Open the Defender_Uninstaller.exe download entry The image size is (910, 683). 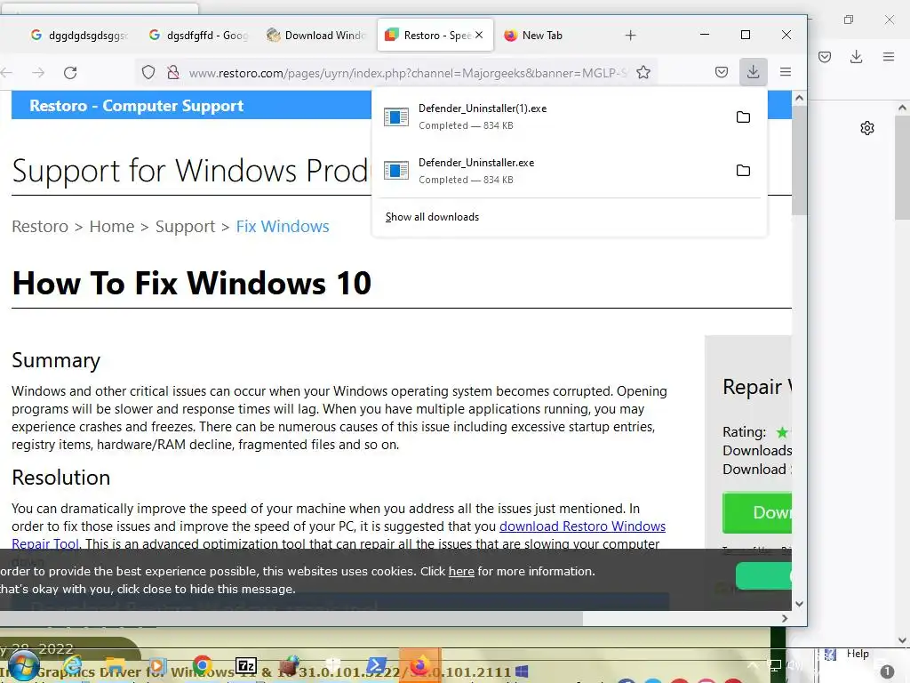pyautogui.click(x=551, y=171)
